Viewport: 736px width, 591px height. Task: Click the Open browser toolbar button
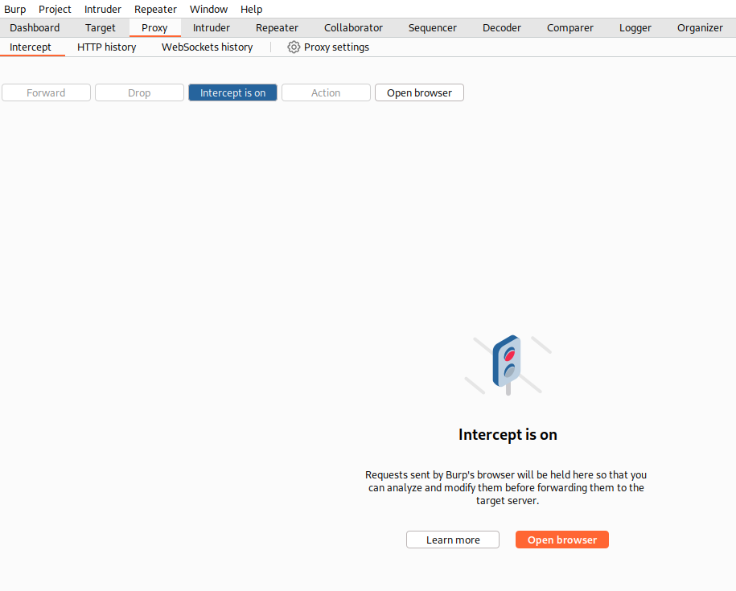point(419,93)
